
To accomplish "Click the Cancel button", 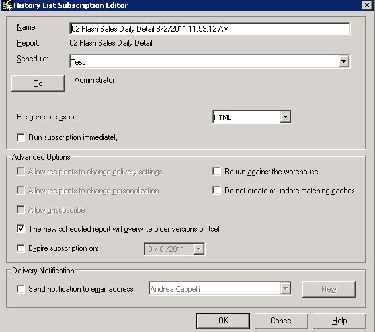I will (x=281, y=321).
